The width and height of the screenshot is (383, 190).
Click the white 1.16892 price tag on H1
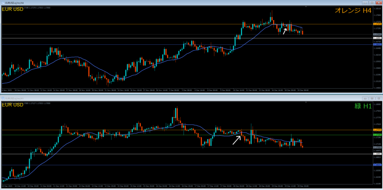coord(377,154)
